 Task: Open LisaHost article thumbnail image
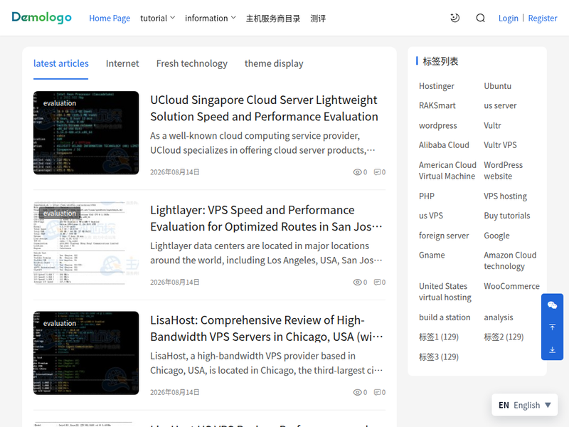click(86, 353)
